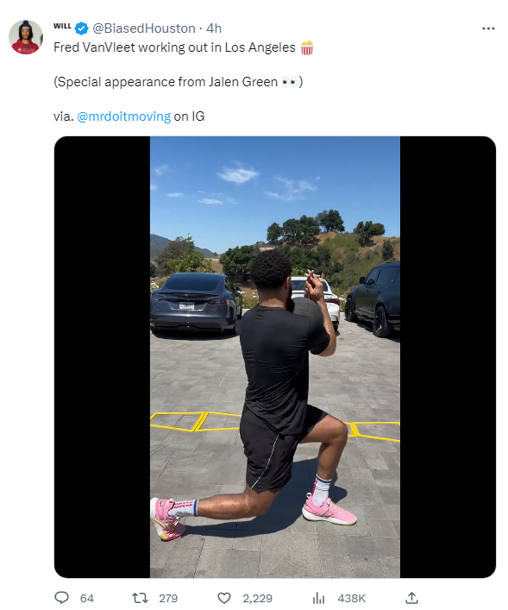Image resolution: width=508 pixels, height=610 pixels.
Task: Play the workout video
Action: (275, 356)
